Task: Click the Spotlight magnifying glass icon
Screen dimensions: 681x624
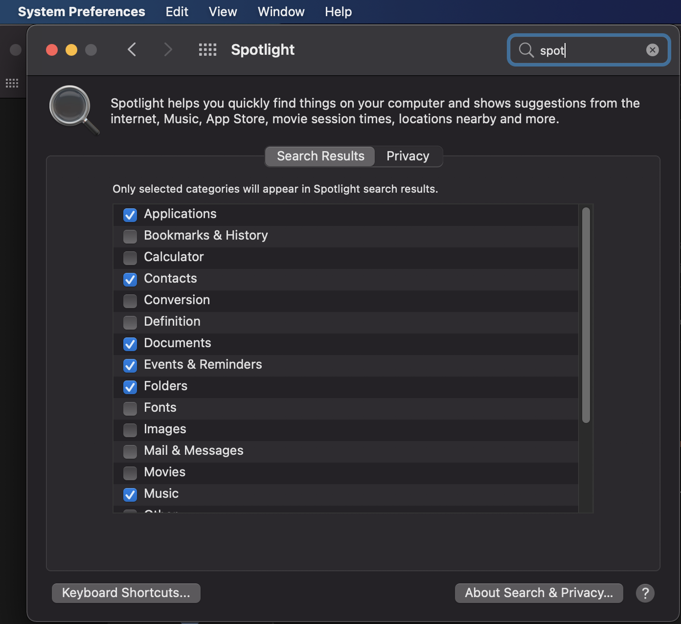Action: click(x=74, y=110)
